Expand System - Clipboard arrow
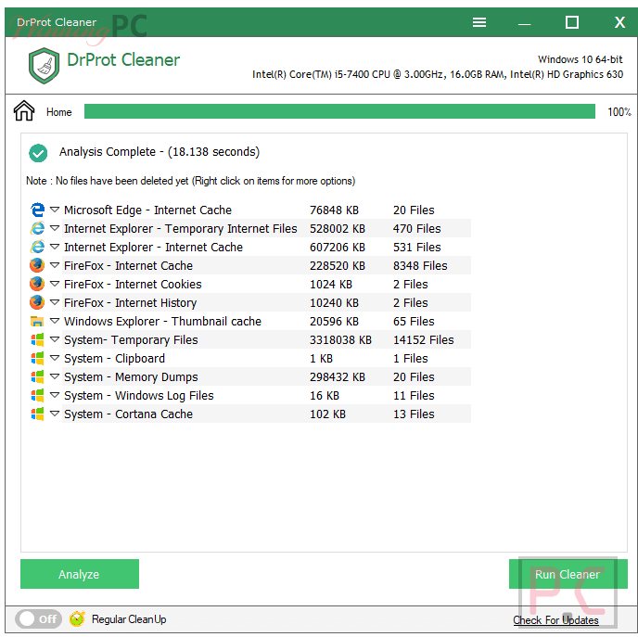The width and height of the screenshot is (638, 637). [x=55, y=358]
